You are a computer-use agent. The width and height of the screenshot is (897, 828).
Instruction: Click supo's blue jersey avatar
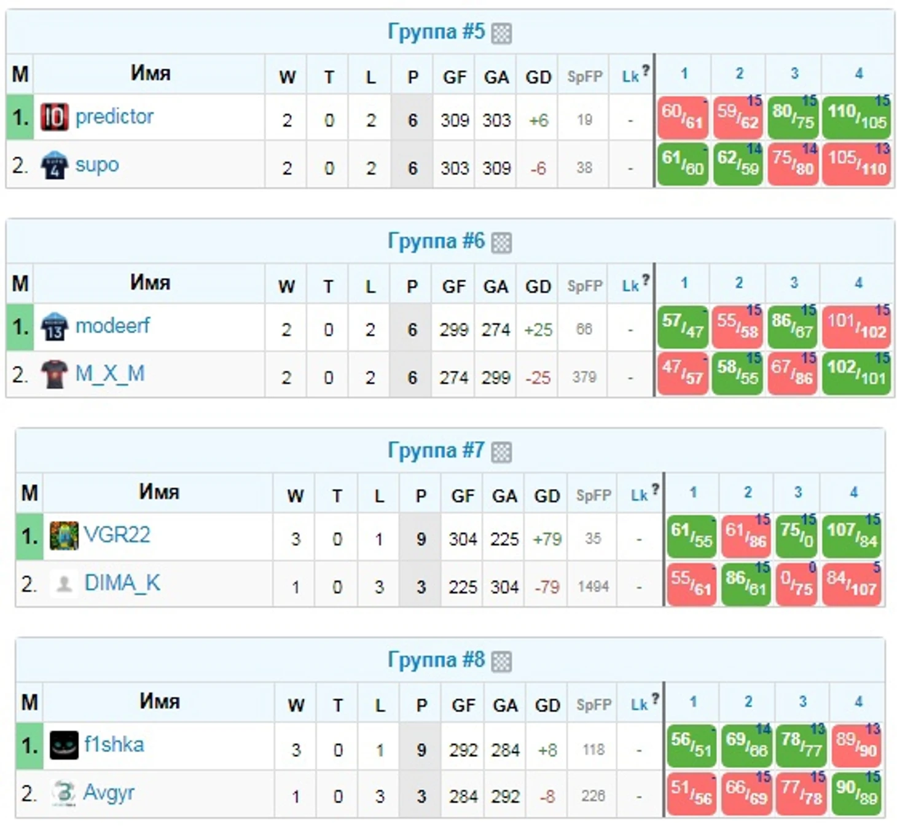coord(54,165)
